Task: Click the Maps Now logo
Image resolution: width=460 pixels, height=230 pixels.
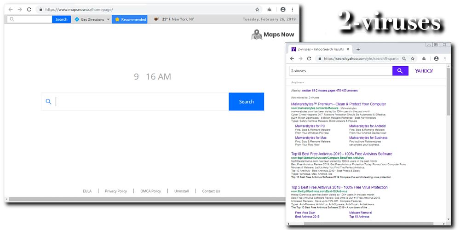Action: tap(272, 34)
